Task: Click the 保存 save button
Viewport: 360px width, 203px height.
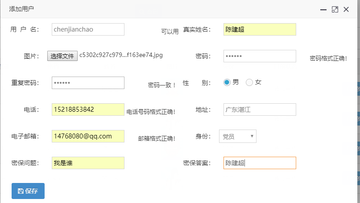Action: coord(28,191)
